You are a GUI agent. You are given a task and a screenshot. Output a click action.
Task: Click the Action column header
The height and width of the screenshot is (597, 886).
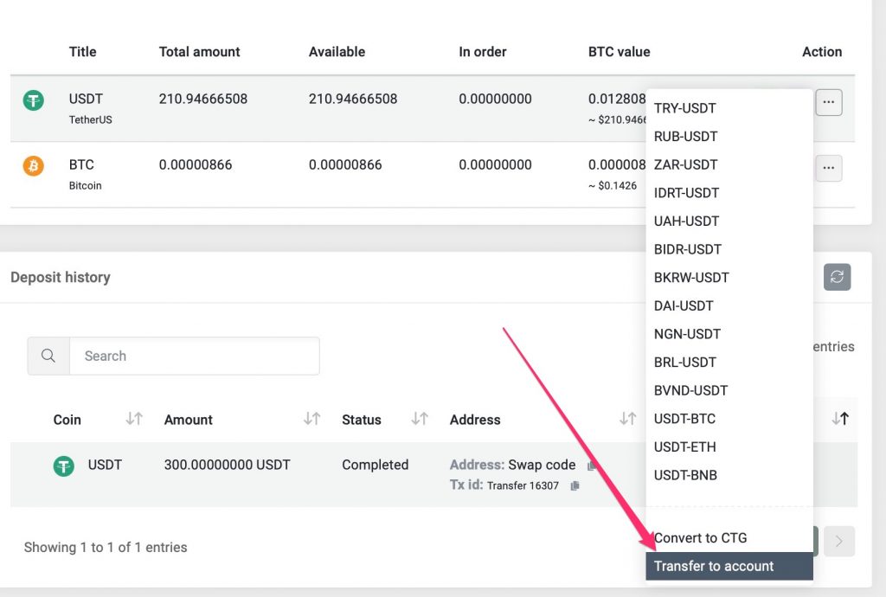[822, 52]
